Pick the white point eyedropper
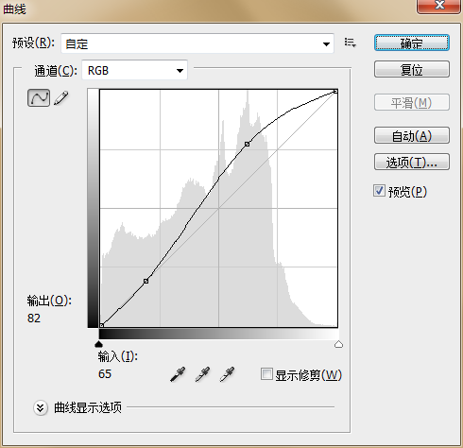 coord(227,374)
